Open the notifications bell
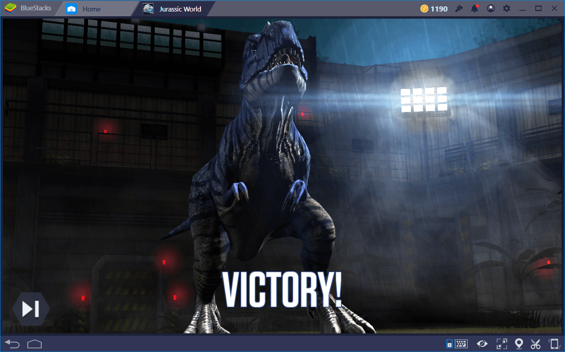 pyautogui.click(x=475, y=8)
